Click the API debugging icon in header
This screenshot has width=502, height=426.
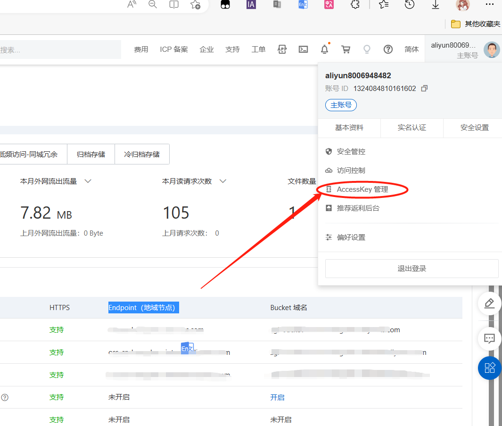click(x=282, y=49)
